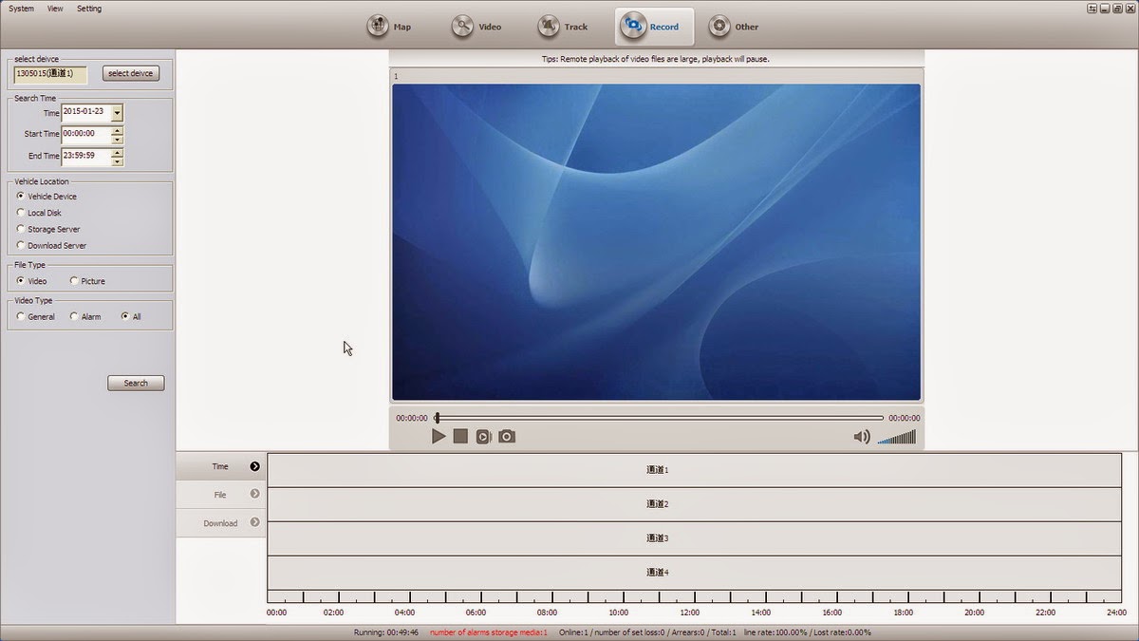Open the System menu

21,9
